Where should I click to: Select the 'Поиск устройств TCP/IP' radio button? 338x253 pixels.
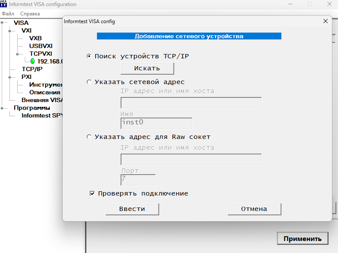click(x=89, y=56)
